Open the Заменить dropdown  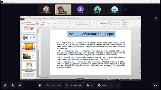pyautogui.click(x=125, y=22)
